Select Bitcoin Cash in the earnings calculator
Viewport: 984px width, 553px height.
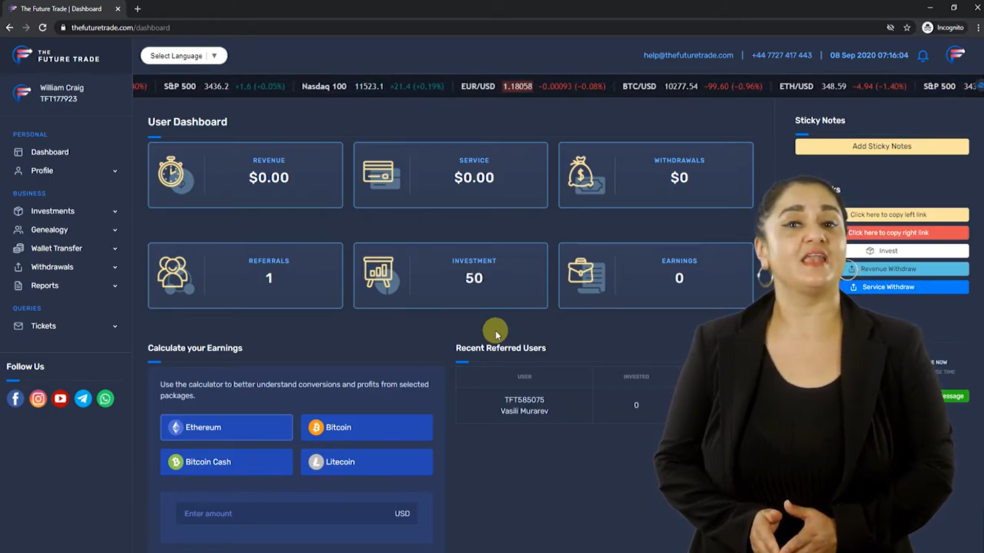pos(227,462)
